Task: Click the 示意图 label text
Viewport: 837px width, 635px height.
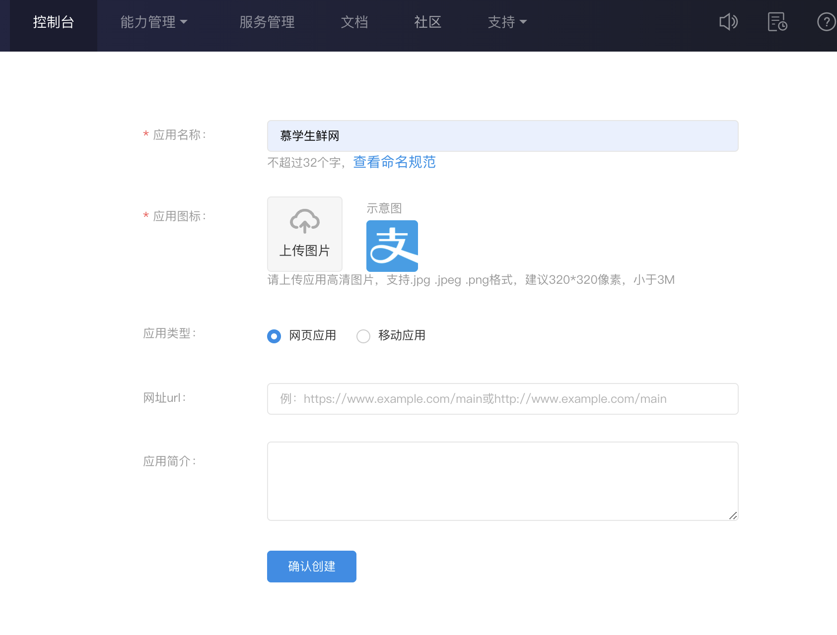Action: point(384,208)
